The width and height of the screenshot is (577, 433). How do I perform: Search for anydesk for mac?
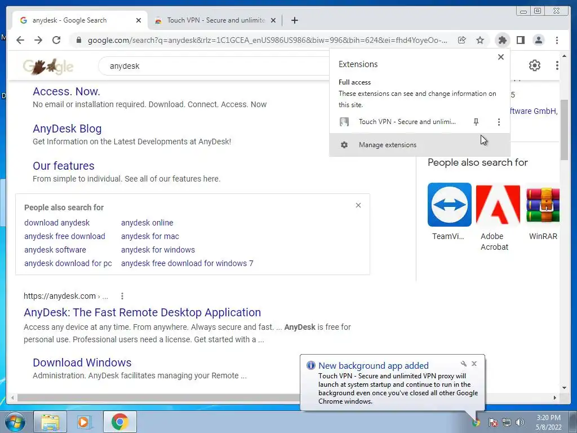[150, 236]
